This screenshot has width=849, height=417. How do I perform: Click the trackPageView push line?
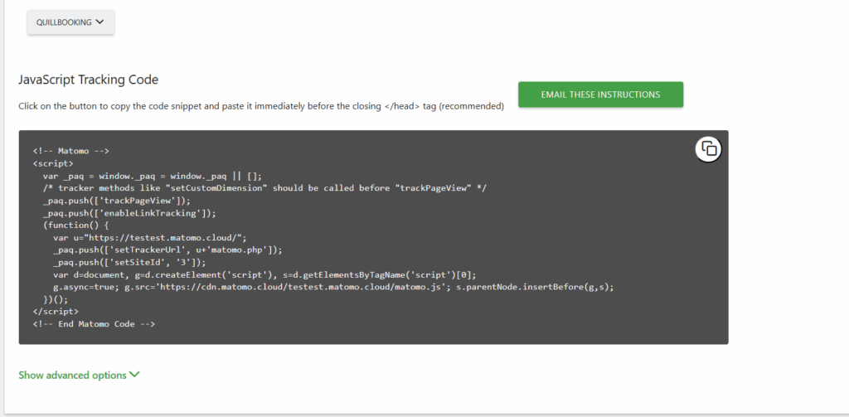point(116,201)
